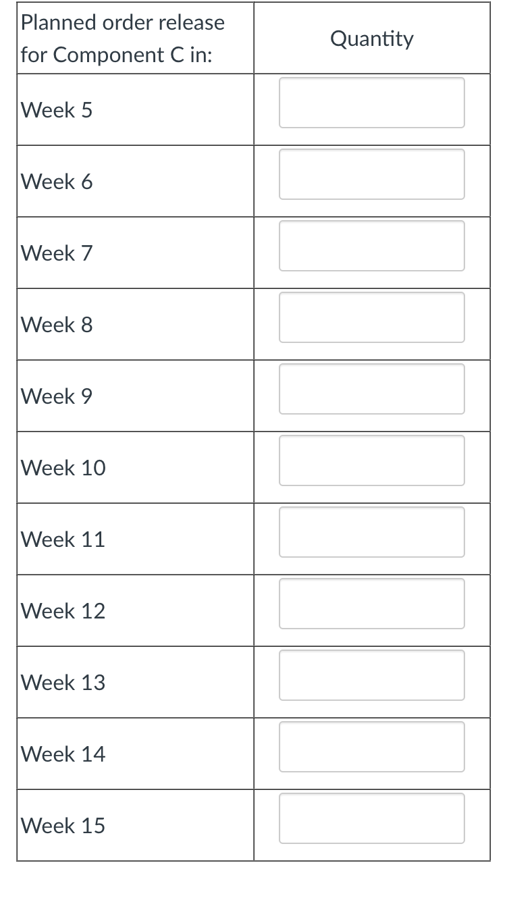
Task: Select the Planned order release header cell
Action: [x=124, y=38]
